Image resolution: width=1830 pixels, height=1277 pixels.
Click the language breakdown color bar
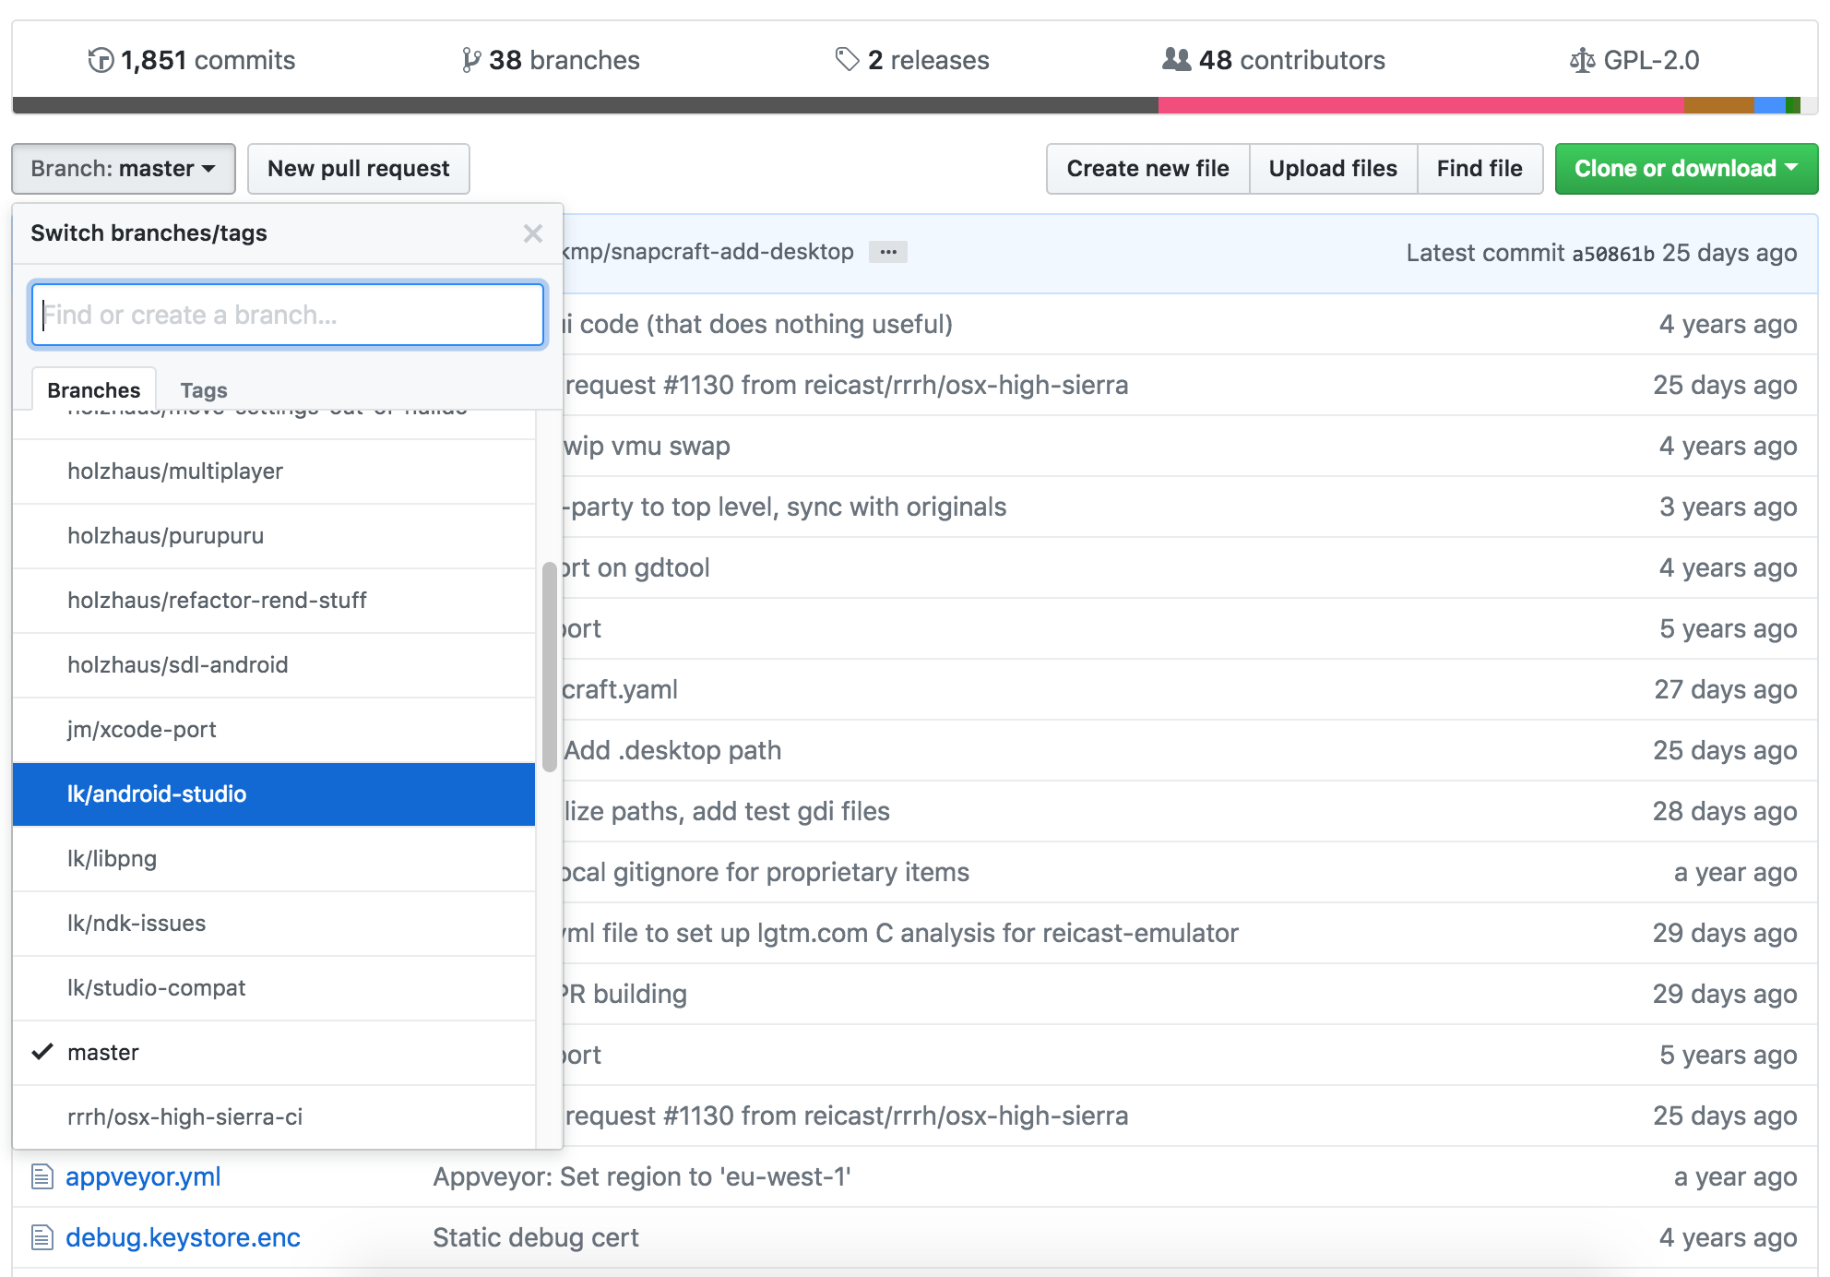click(x=913, y=105)
